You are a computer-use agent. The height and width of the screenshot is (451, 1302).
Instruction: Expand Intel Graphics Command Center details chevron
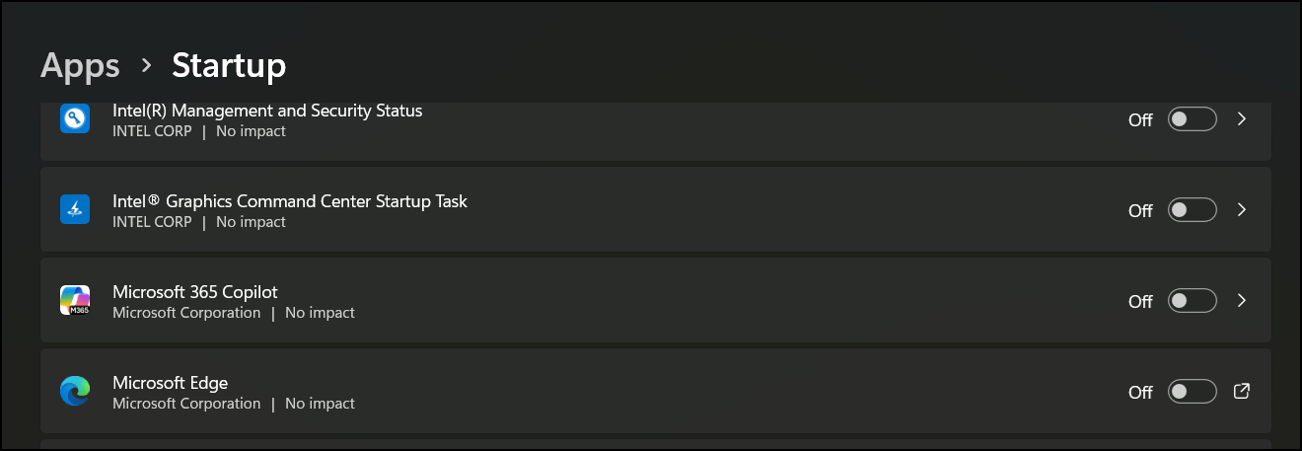coord(1242,210)
